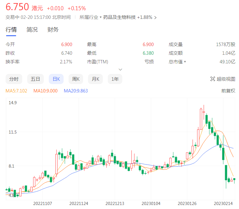Expand the 总市值 market cap dropdown

tap(185, 62)
